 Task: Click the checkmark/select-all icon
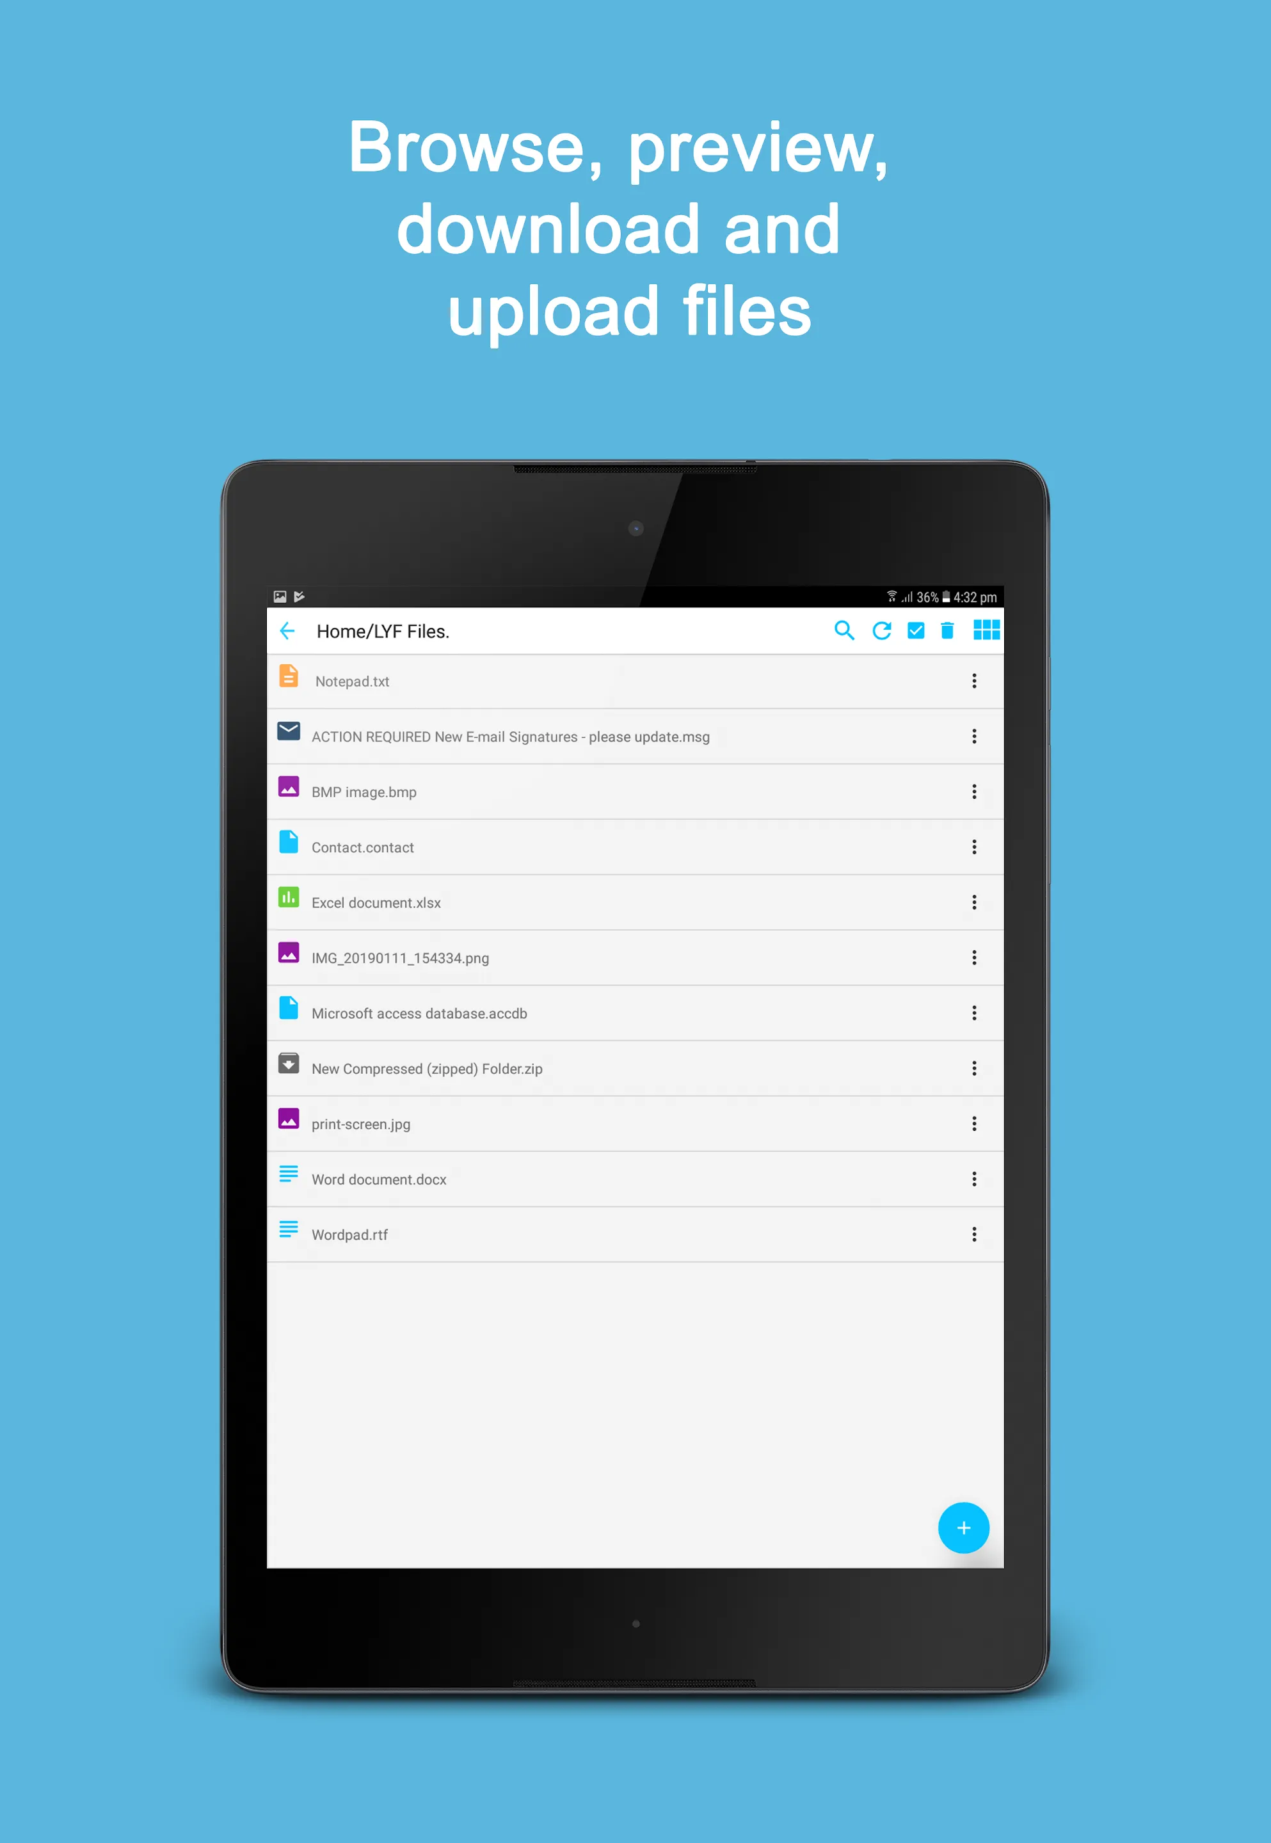[918, 646]
